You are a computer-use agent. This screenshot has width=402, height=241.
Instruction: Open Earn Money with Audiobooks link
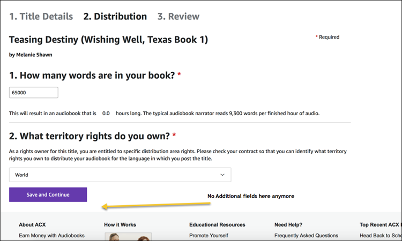point(51,235)
